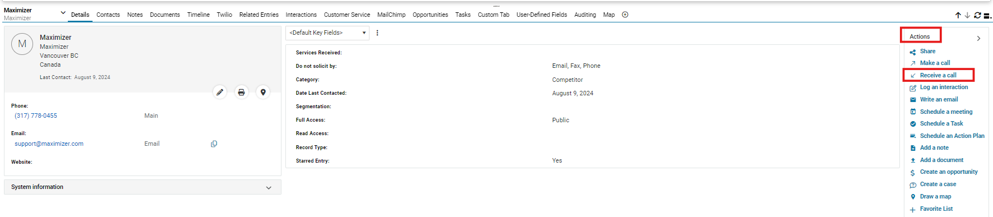Click the Category value Competitor
The image size is (993, 217).
pyautogui.click(x=567, y=80)
